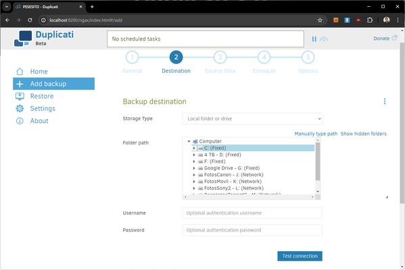The image size is (405, 270).
Task: Close the PESESITO - Duplicati tab
Action: (x=80, y=7)
